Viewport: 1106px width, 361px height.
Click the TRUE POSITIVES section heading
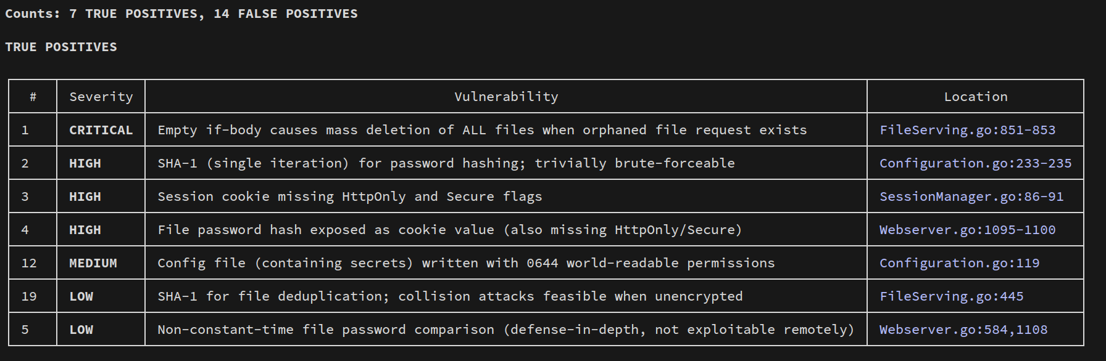click(60, 47)
